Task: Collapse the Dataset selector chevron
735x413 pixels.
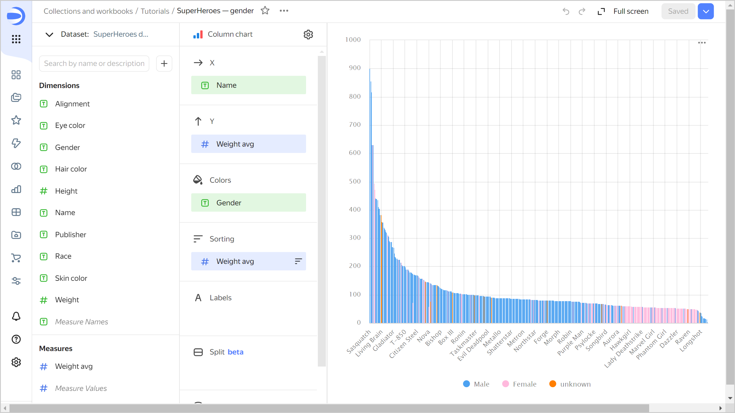Action: coord(49,35)
